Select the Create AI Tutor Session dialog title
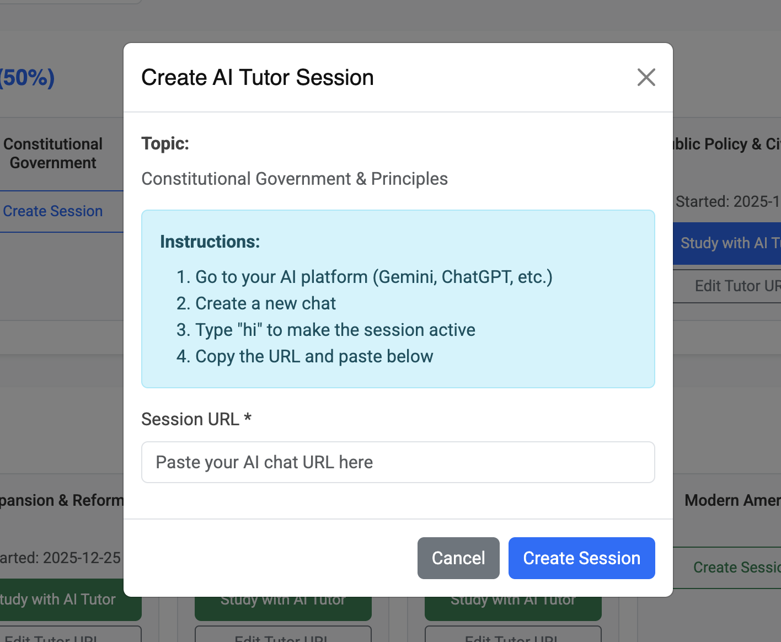781x642 pixels. [257, 78]
